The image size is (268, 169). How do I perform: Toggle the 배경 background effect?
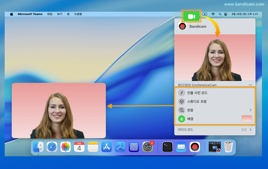[182, 119]
